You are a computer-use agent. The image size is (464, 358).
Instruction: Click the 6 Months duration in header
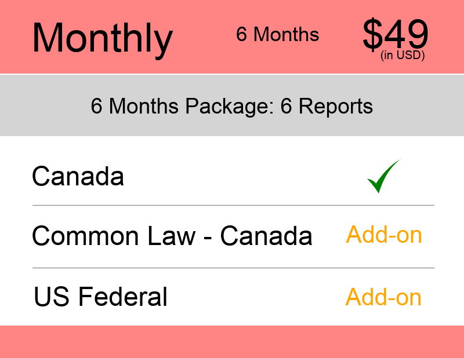click(x=277, y=35)
